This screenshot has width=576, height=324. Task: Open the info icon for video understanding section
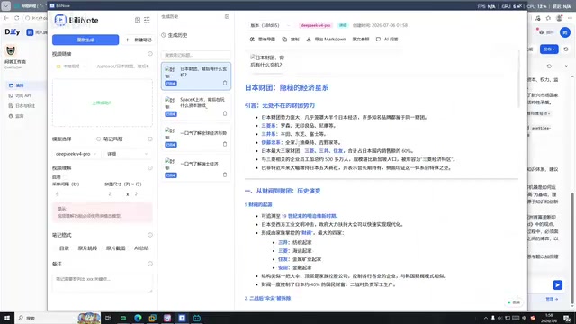tap(150, 168)
